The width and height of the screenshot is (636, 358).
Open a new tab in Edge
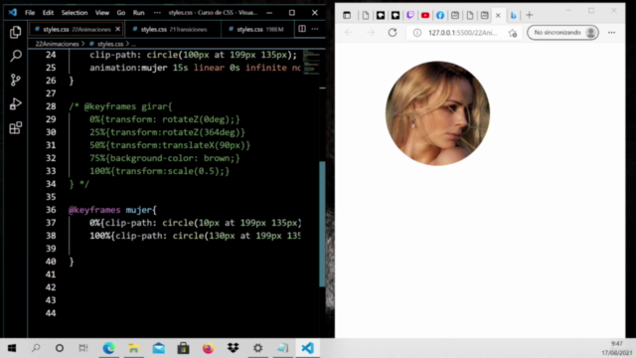(x=530, y=16)
